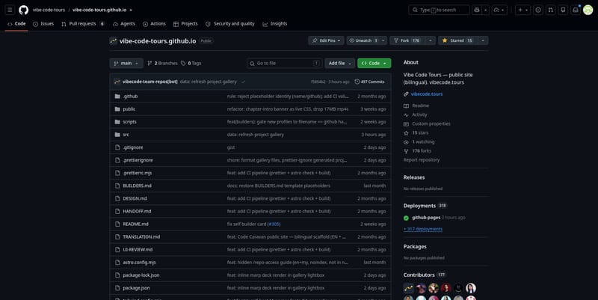Open the 0 Tags link
Image resolution: width=598 pixels, height=300 pixels.
191,64
